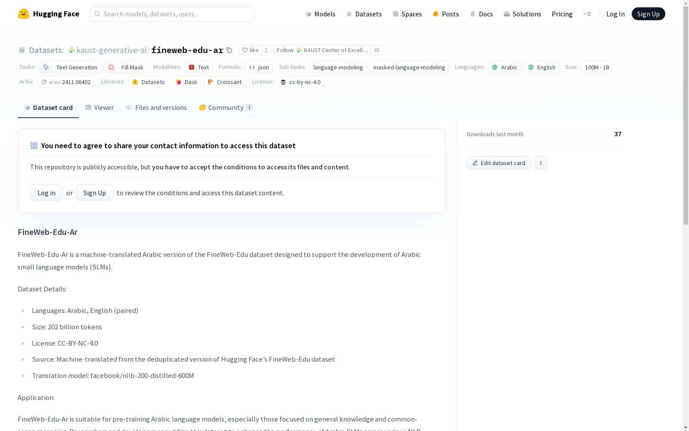The height and width of the screenshot is (431, 689).
Task: Open the Models page
Action: click(320, 14)
